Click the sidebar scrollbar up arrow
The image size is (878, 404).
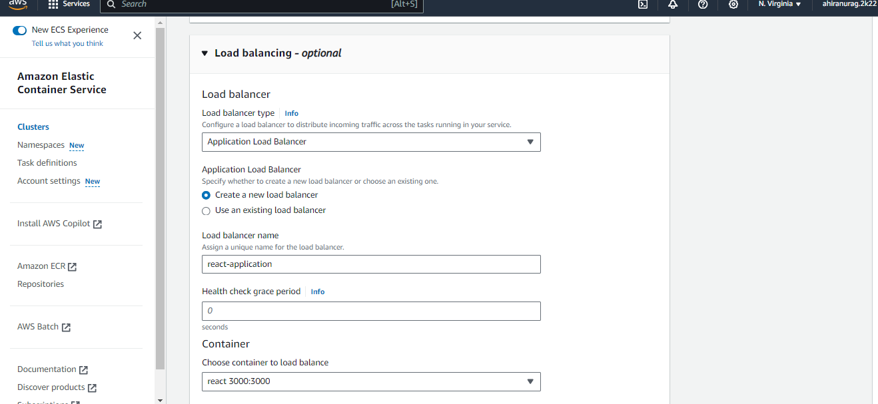point(160,23)
